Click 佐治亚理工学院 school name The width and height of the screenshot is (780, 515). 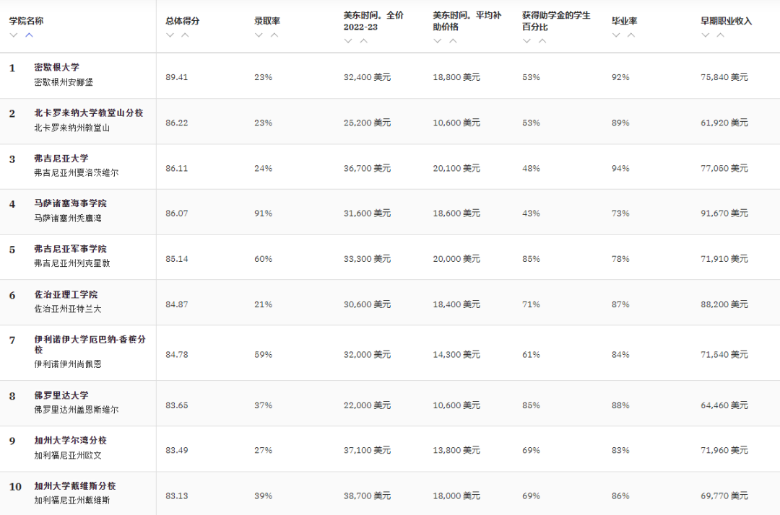coord(66,294)
